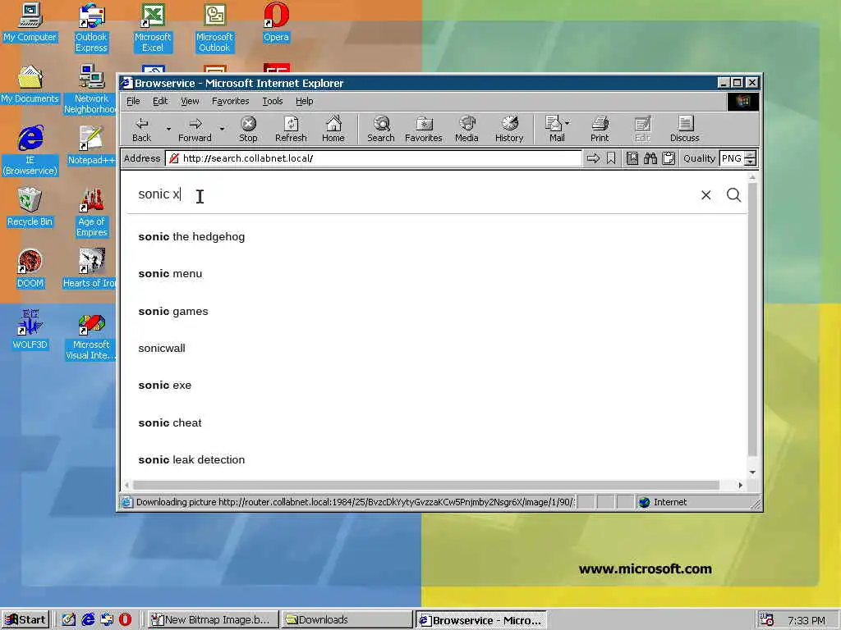
Task: Click the Quality PNG spinner control
Action: [x=751, y=158]
